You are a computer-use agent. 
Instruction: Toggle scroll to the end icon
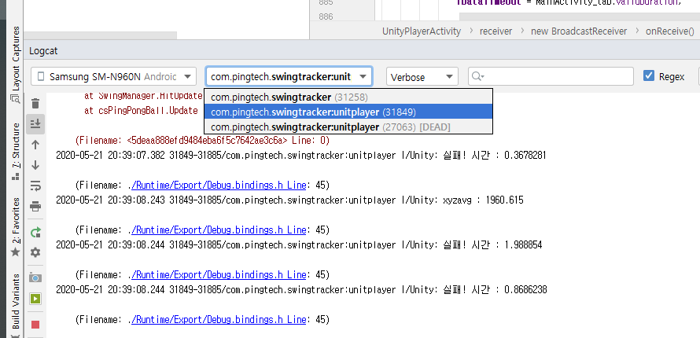click(x=35, y=124)
